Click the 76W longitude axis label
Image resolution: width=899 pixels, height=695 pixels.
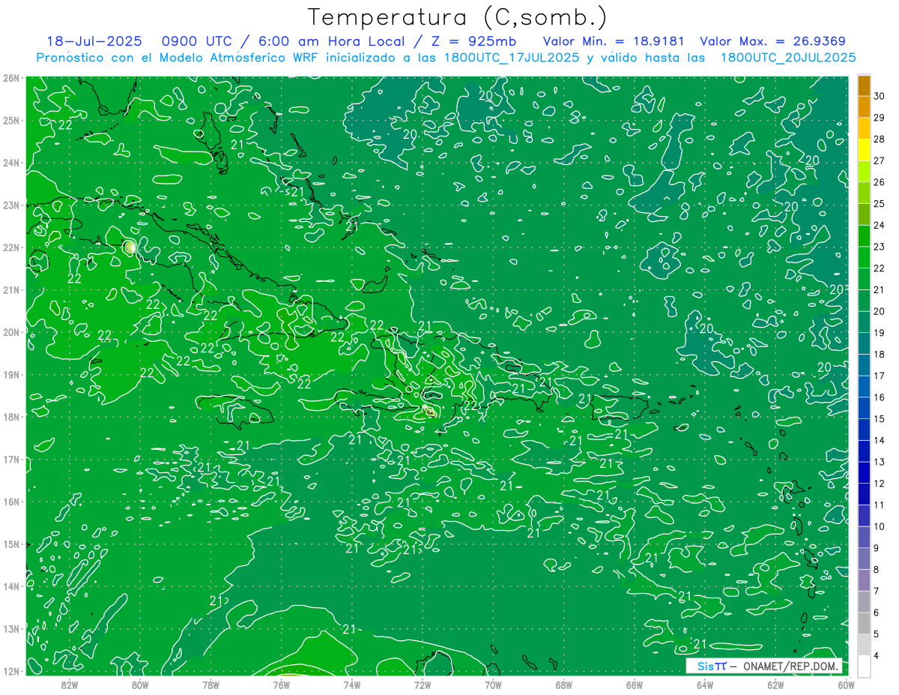coord(281,685)
